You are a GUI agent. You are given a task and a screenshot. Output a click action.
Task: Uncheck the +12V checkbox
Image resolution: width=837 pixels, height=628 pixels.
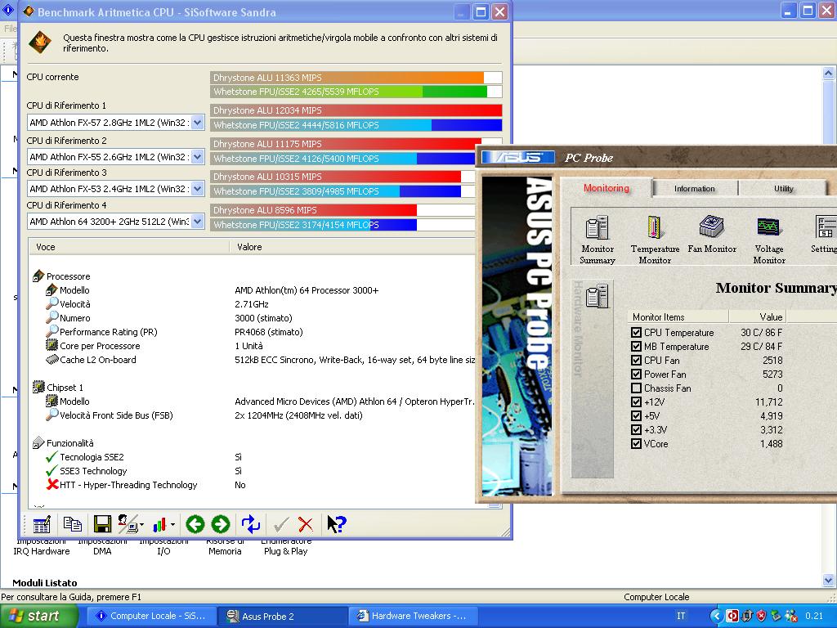[x=636, y=401]
